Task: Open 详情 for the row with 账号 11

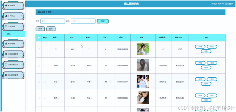Action: pyautogui.click(x=200, y=47)
